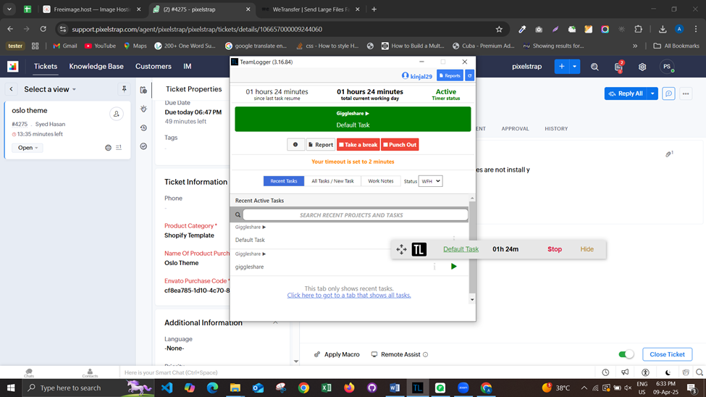Open the APPROVAL tab

[515, 128]
